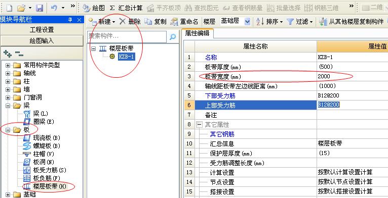388x198 pixels.
Task: Click 平齐板顶 toolbar button
Action: click(x=164, y=8)
